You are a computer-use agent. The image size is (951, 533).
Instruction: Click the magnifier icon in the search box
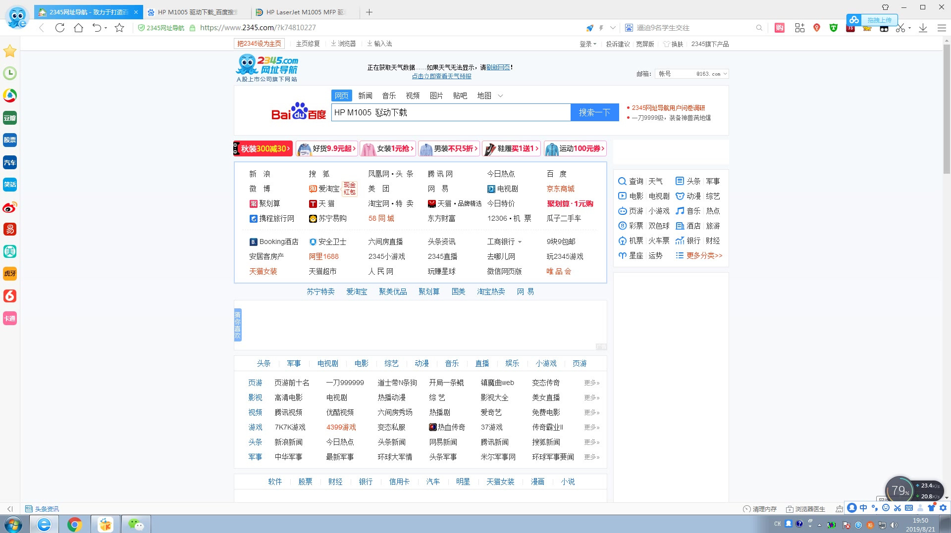click(x=759, y=28)
